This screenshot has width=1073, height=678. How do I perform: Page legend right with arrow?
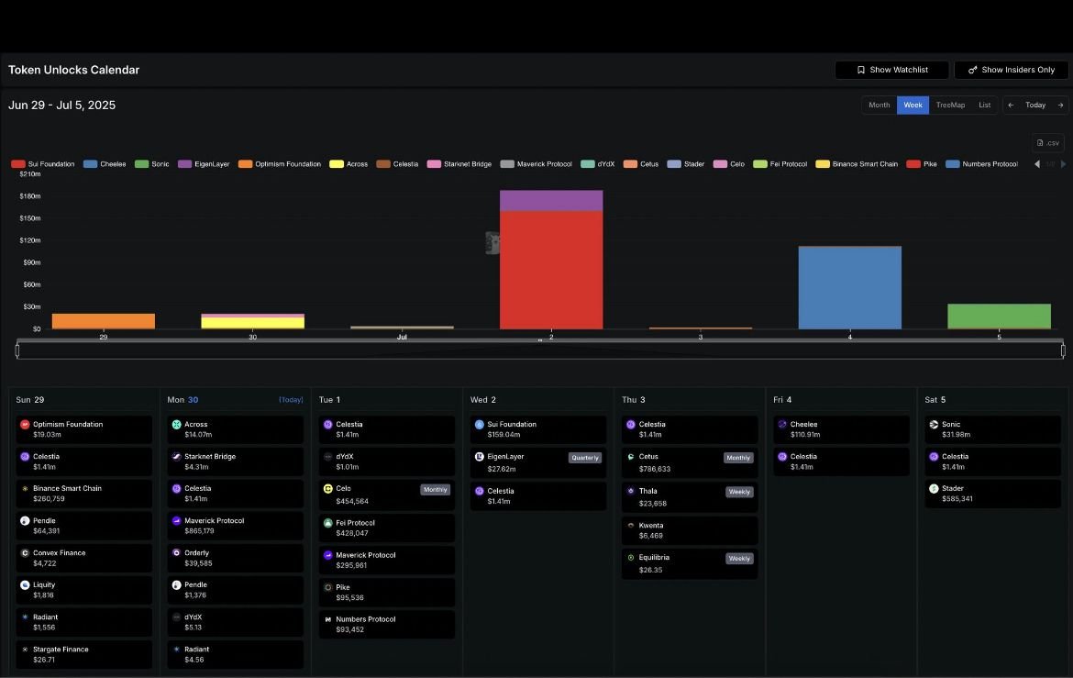pos(1063,164)
